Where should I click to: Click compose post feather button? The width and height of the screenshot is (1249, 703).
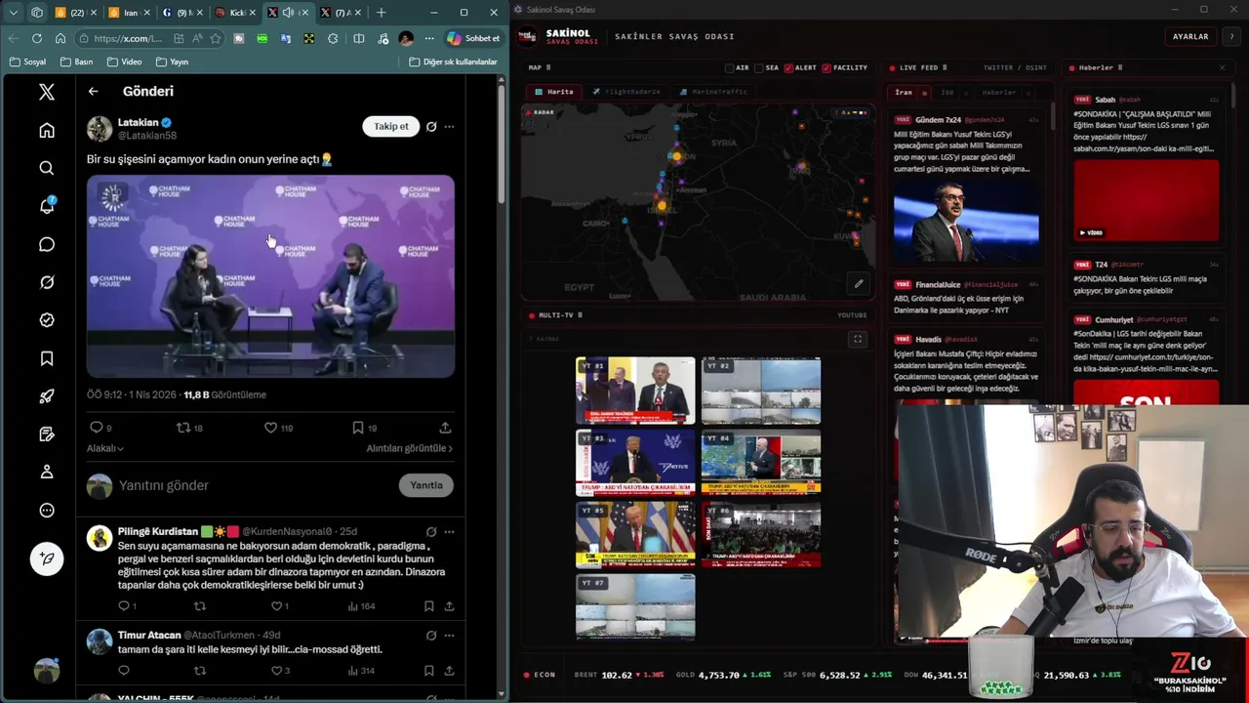[47, 558]
